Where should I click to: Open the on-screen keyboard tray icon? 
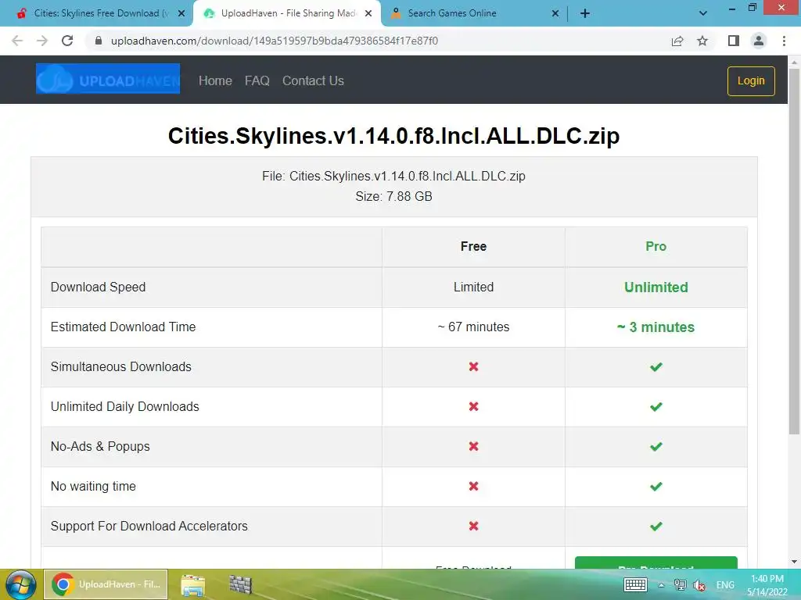635,584
